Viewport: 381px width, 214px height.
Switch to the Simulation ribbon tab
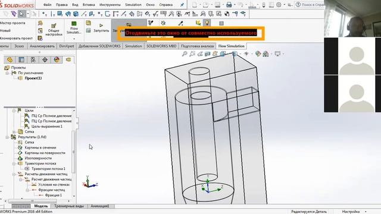133,46
